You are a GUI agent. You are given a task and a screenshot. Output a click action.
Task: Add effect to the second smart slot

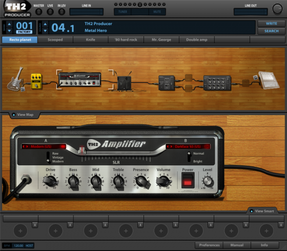coord(56,231)
